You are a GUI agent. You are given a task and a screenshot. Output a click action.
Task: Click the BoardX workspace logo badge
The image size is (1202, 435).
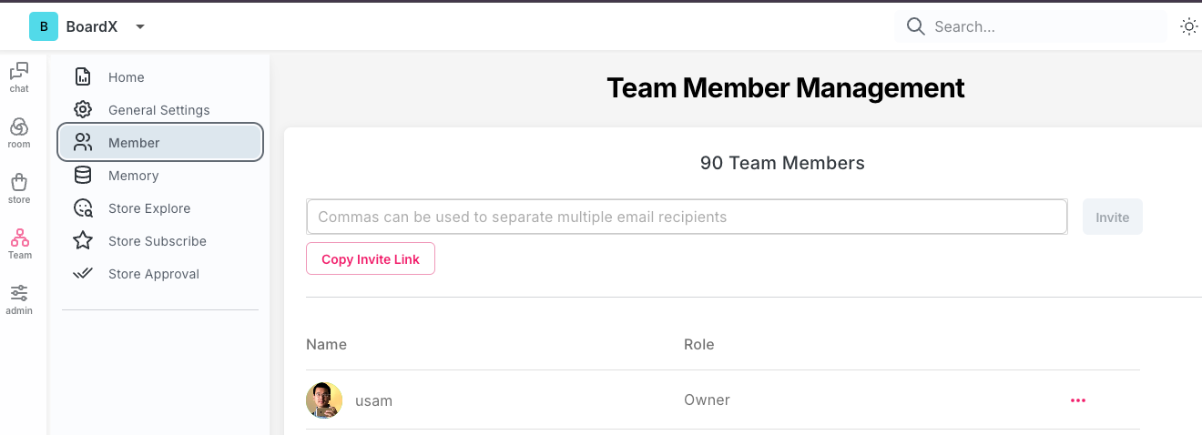(44, 26)
